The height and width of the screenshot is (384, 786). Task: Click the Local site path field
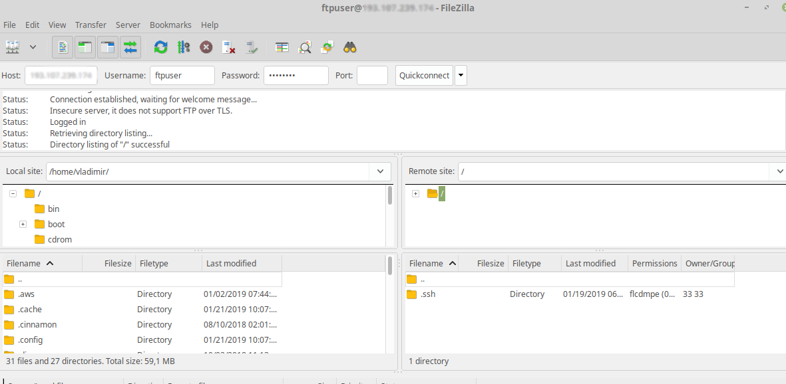click(208, 171)
